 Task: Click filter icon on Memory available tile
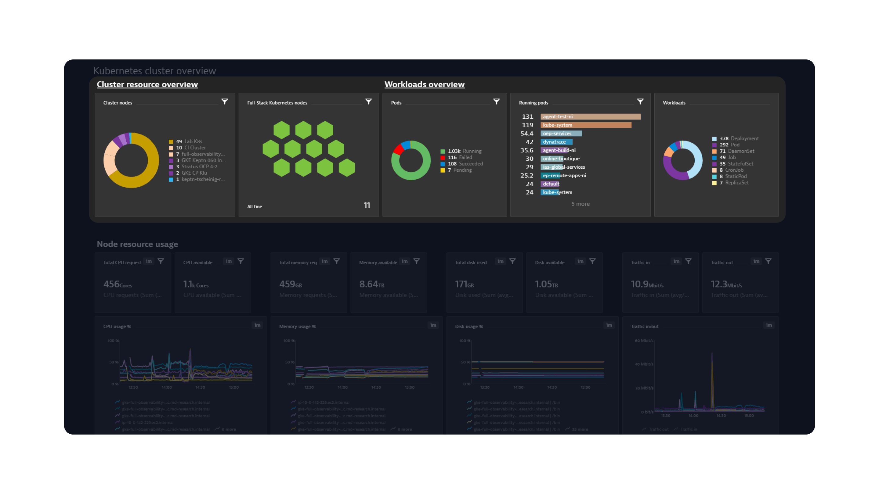pyautogui.click(x=417, y=261)
